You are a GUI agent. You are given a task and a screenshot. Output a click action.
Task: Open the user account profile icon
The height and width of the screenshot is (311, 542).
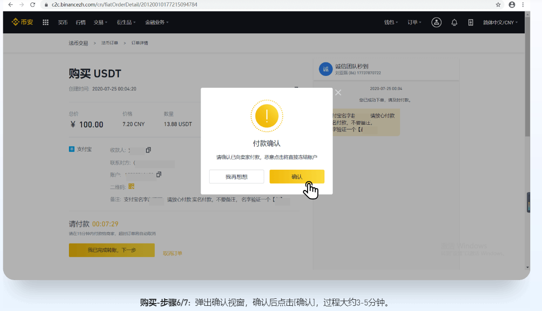(x=436, y=23)
